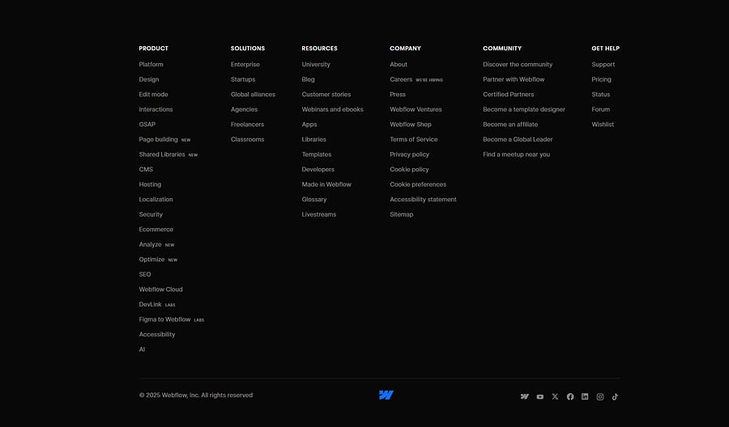The height and width of the screenshot is (427, 729).
Task: Visit the Localization page
Action: (x=156, y=200)
